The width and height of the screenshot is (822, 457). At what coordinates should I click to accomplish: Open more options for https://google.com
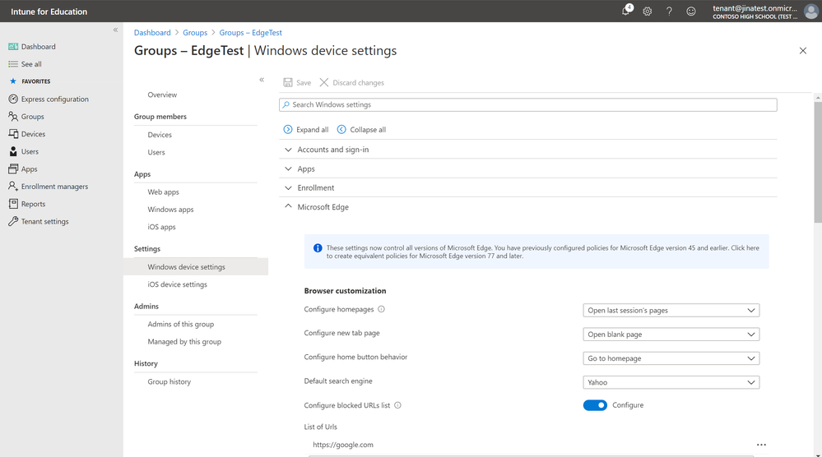click(761, 445)
